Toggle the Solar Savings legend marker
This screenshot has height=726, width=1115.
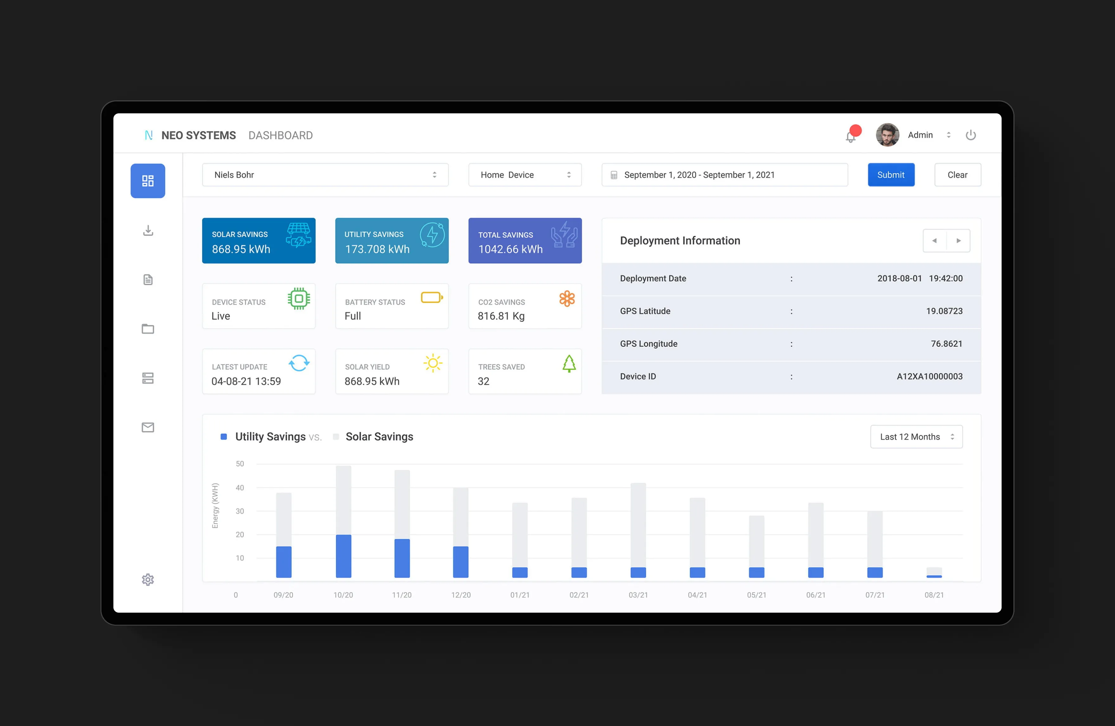(x=336, y=437)
